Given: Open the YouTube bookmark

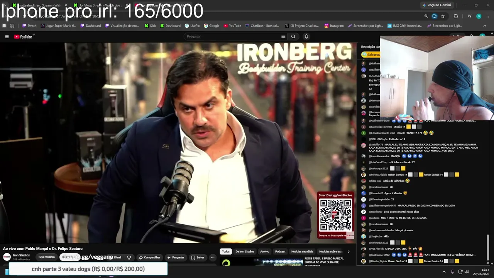Looking at the screenshot, I should click(x=232, y=26).
